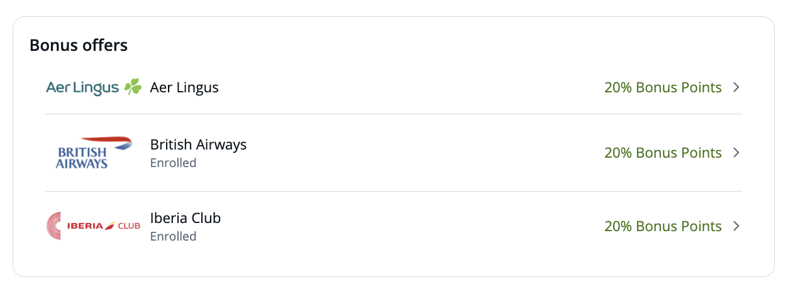Click the teal Aer Lingus wordmark logo
Image resolution: width=800 pixels, height=294 pixels.
[82, 87]
